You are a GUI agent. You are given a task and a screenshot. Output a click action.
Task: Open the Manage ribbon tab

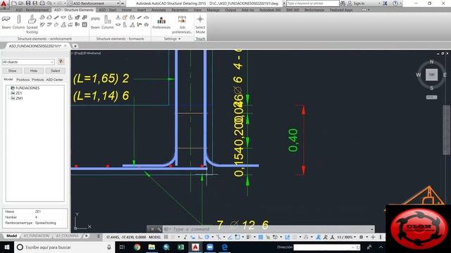213,10
